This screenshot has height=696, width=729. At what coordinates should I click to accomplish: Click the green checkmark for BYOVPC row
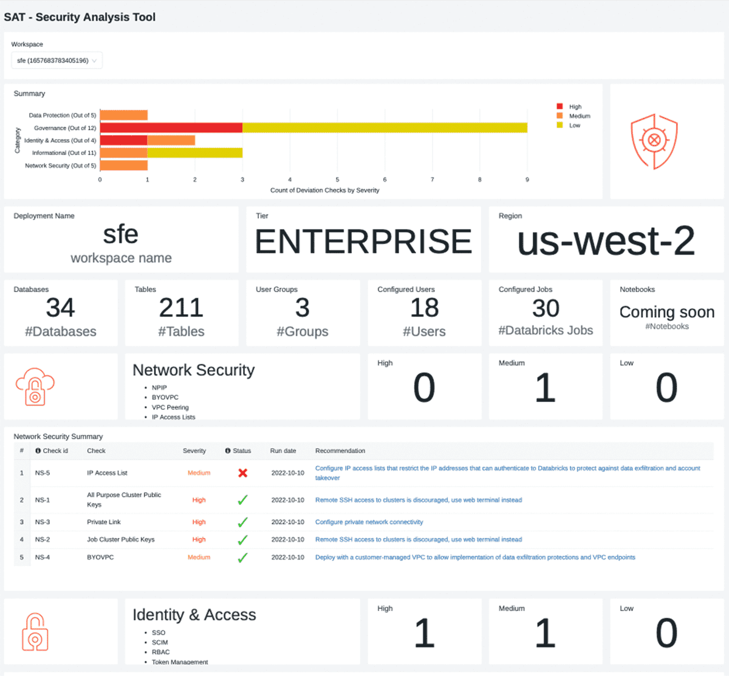[242, 558]
